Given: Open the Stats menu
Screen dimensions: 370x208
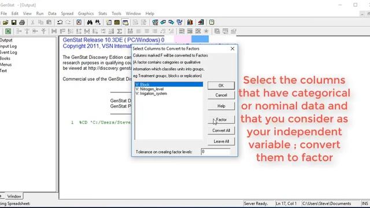Looking at the screenshot, I should click(x=102, y=13).
